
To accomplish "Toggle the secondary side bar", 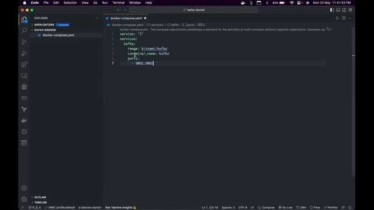I will [344, 10].
